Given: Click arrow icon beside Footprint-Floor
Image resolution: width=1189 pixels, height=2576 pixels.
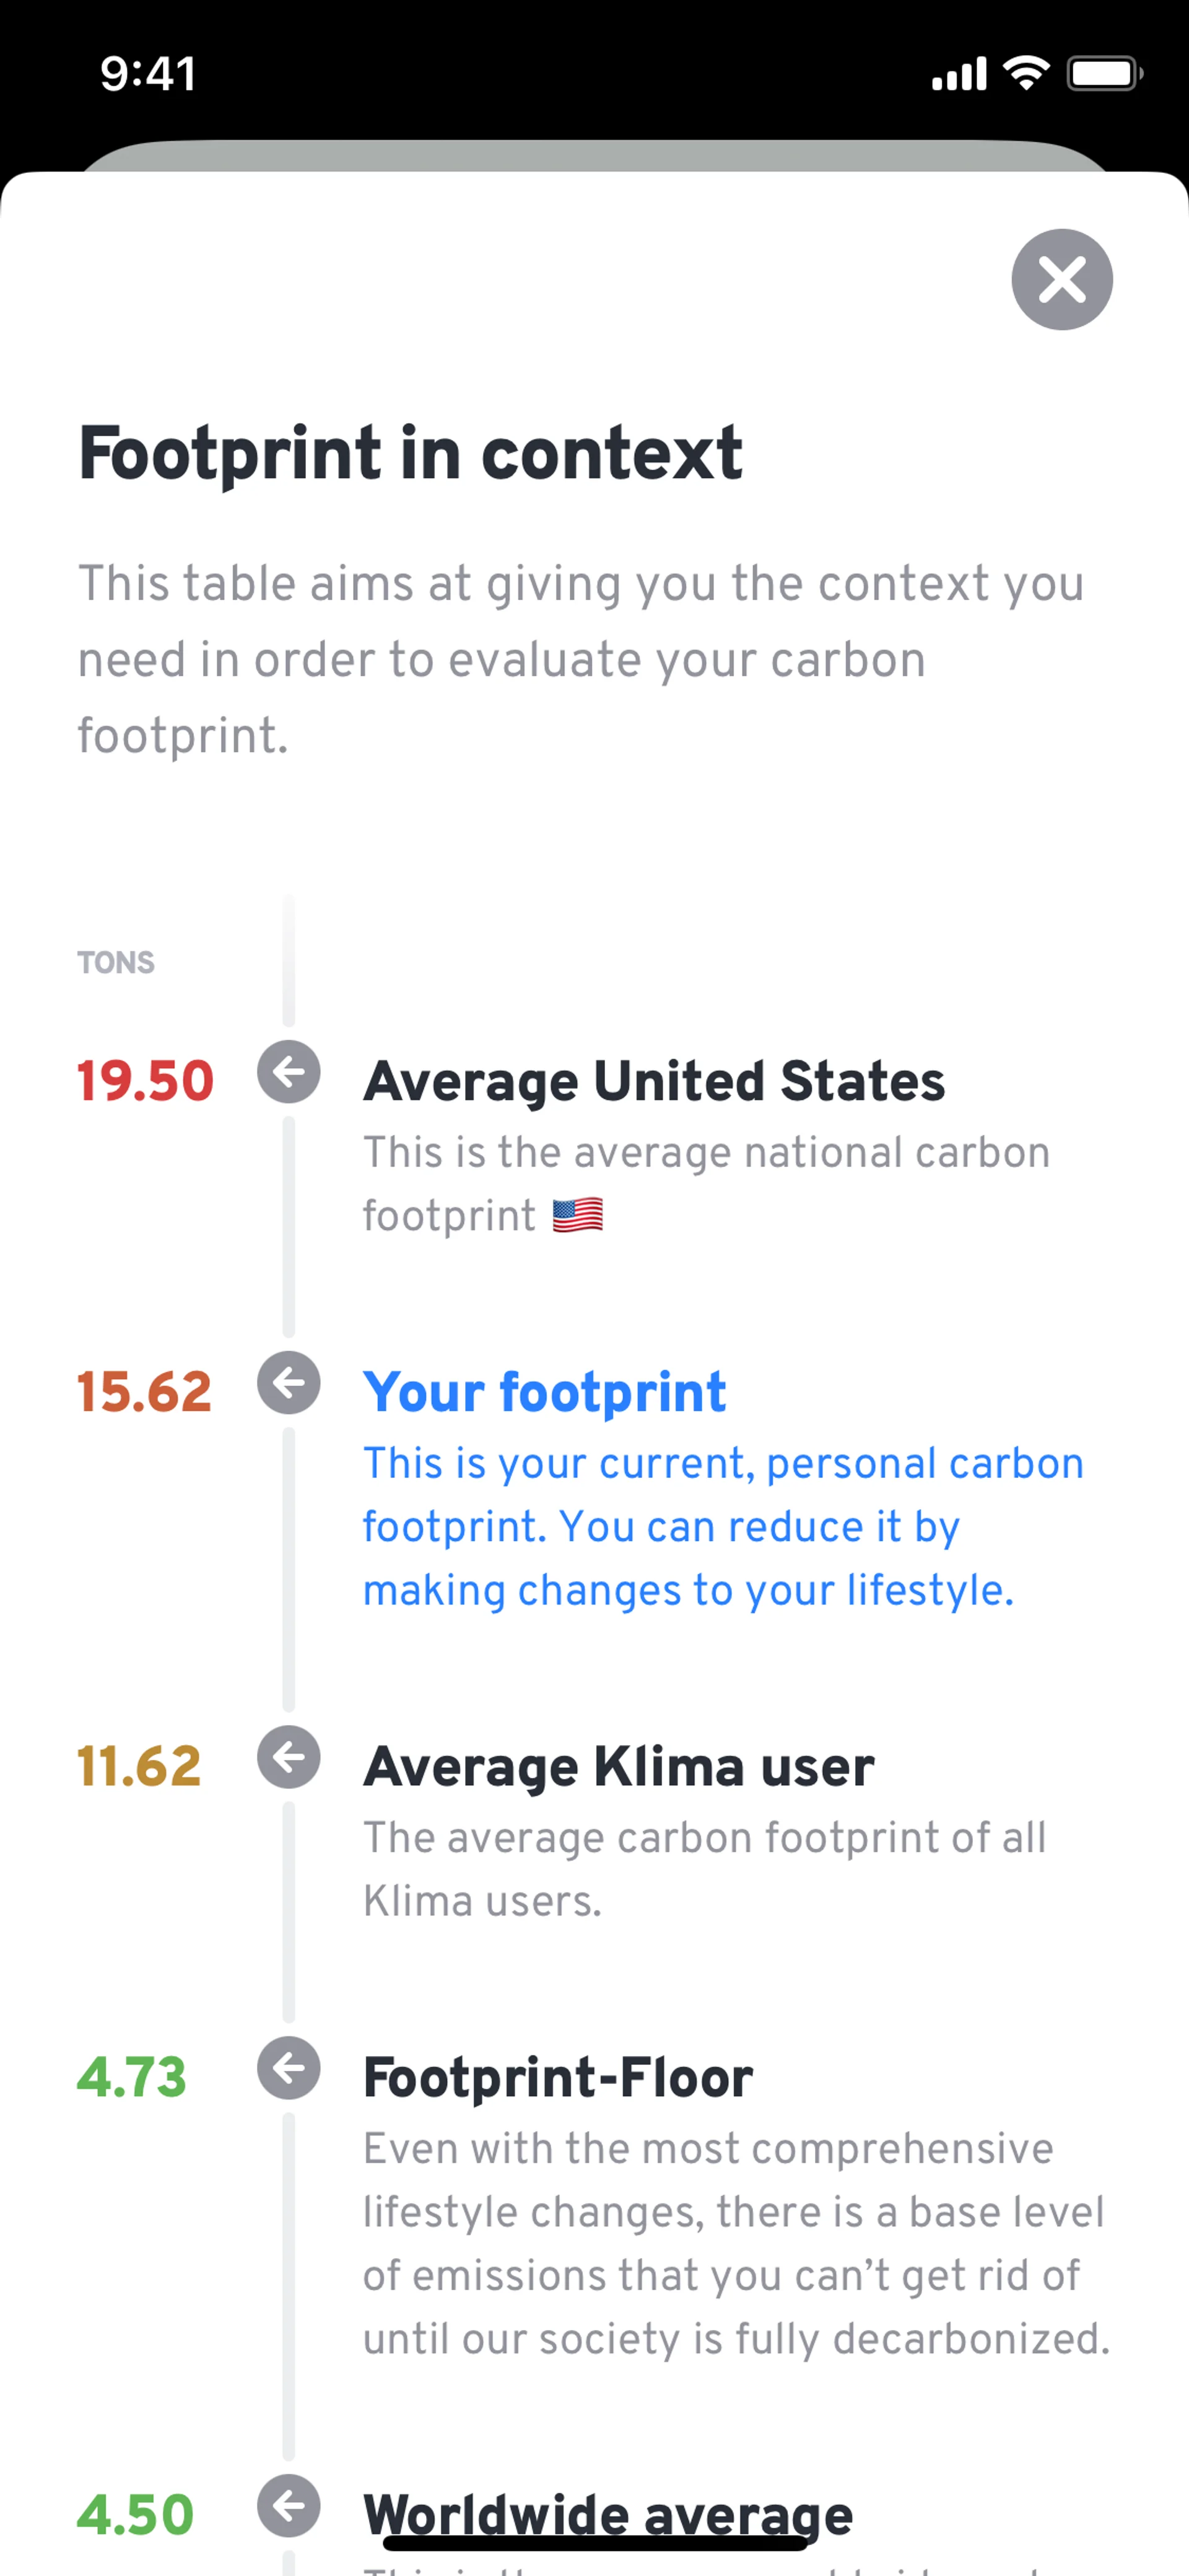Looking at the screenshot, I should [x=289, y=2068].
